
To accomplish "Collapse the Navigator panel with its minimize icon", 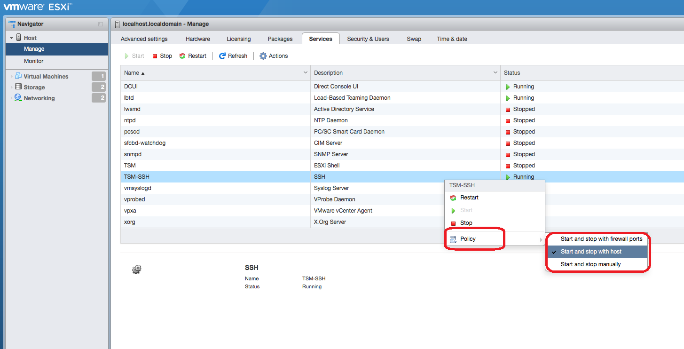I will pos(100,24).
